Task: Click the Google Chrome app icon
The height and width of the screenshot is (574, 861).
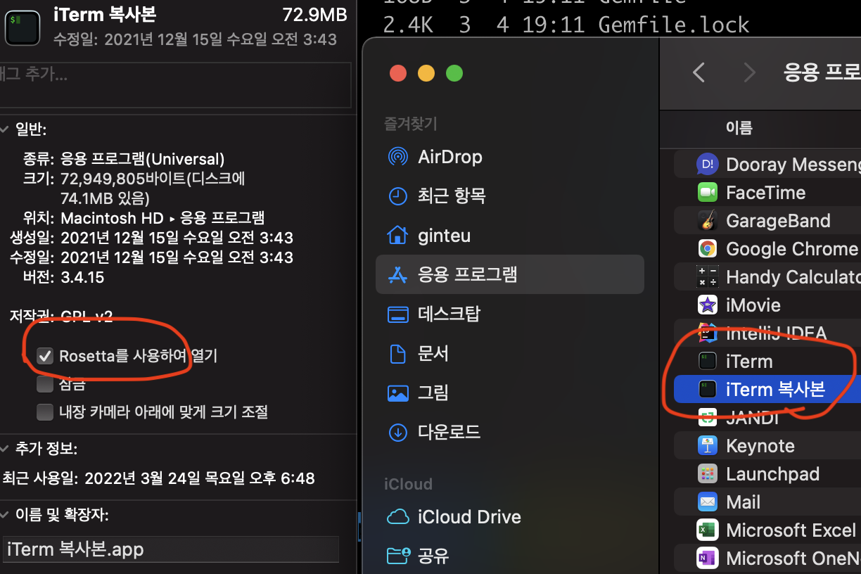Action: pos(707,249)
